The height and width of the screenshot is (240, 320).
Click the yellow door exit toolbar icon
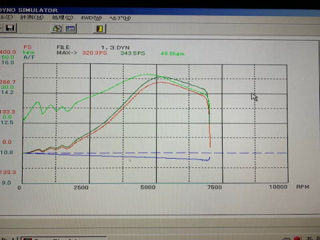pos(99,29)
